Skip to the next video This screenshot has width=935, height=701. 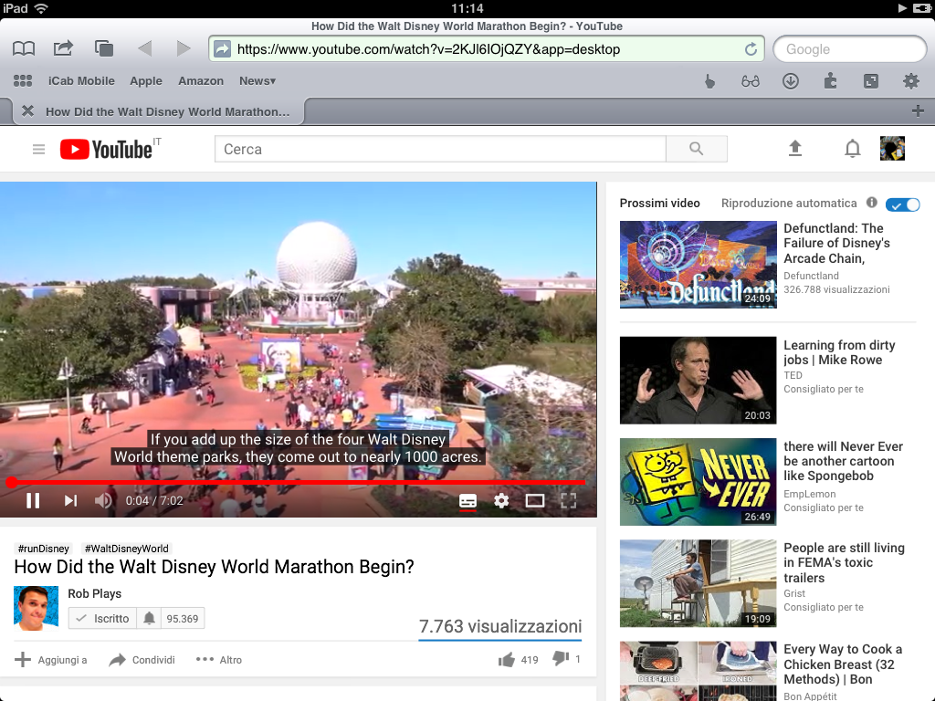pos(70,501)
